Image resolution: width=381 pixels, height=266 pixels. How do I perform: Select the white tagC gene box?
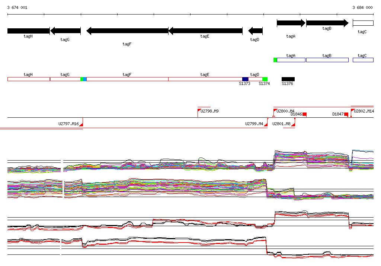coord(363,23)
